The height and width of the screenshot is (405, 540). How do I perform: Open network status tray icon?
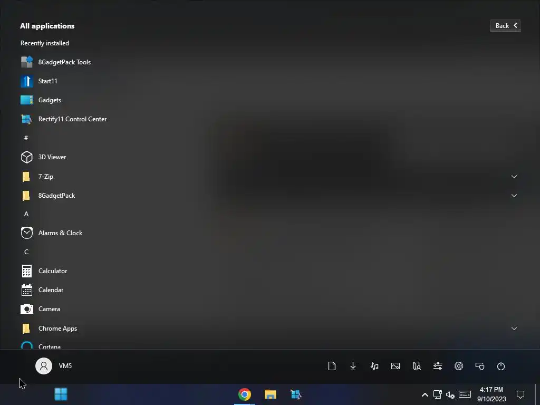pyautogui.click(x=437, y=394)
